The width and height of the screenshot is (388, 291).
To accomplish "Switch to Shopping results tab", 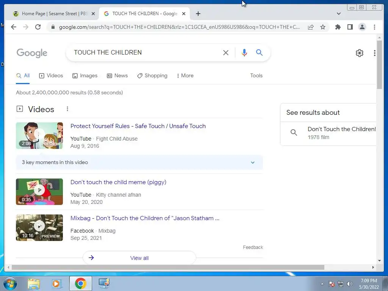I will tap(152, 75).
